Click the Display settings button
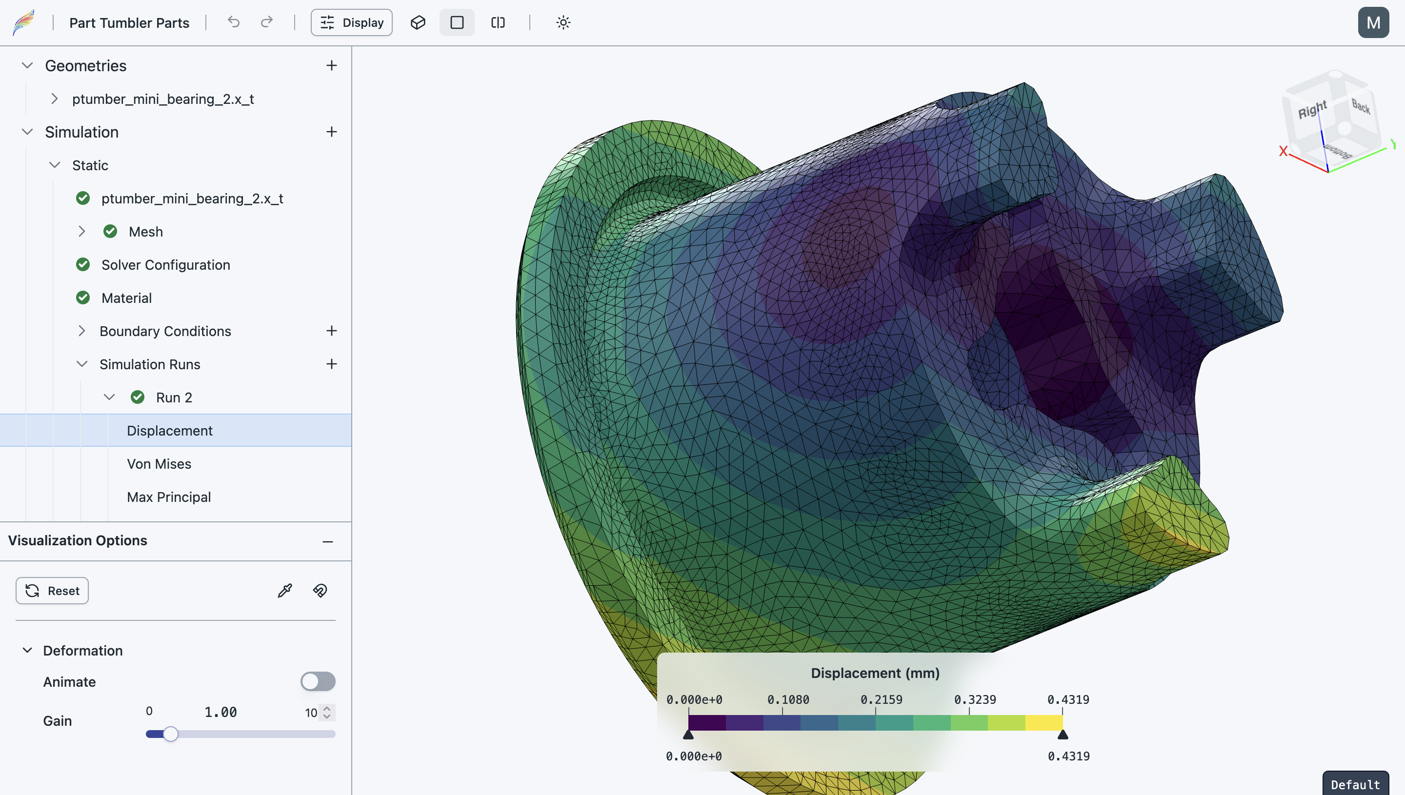1405x795 pixels. [x=351, y=22]
